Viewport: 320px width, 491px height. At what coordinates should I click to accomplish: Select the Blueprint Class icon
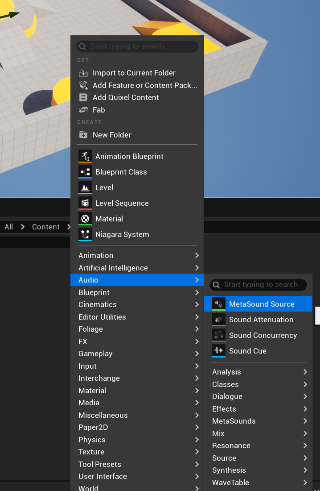(x=85, y=172)
